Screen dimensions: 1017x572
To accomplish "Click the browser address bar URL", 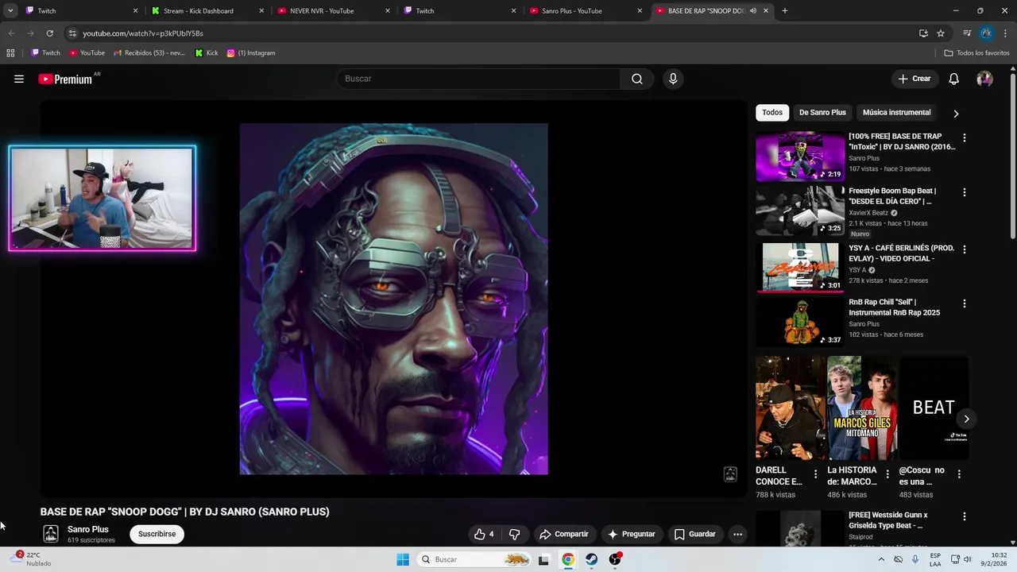I will tap(143, 33).
